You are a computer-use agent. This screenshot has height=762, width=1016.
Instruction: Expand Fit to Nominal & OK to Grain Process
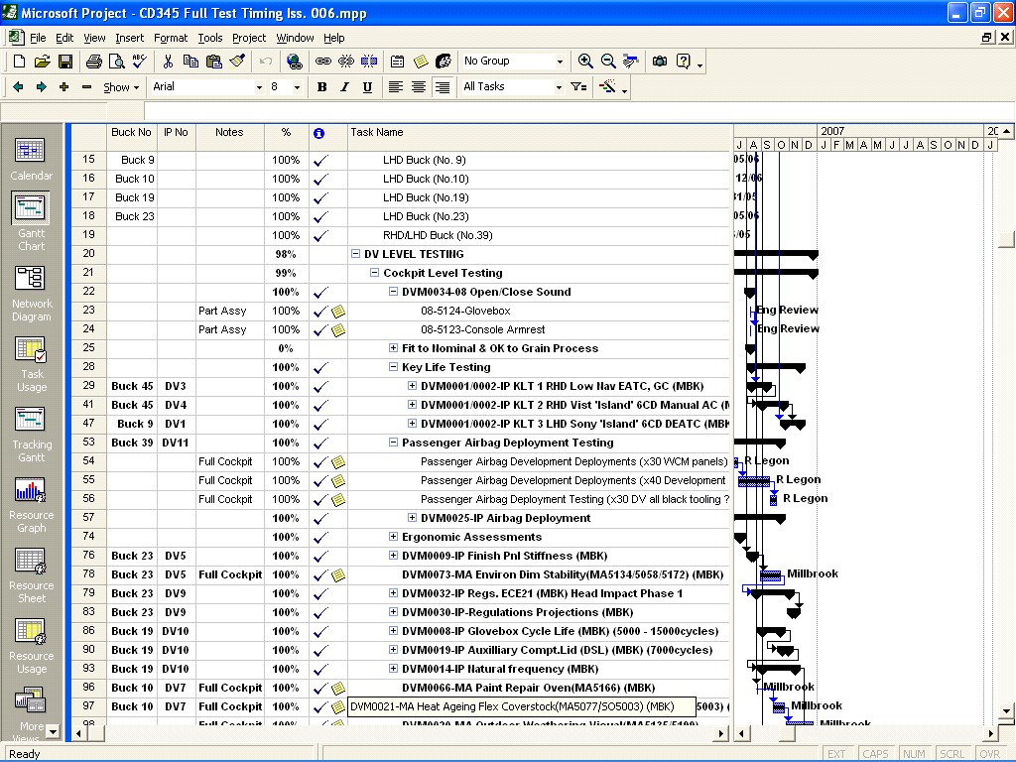click(x=393, y=348)
